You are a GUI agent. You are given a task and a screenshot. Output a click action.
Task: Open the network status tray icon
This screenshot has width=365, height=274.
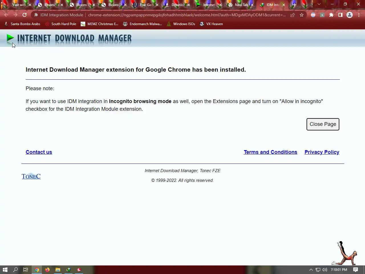318,269
